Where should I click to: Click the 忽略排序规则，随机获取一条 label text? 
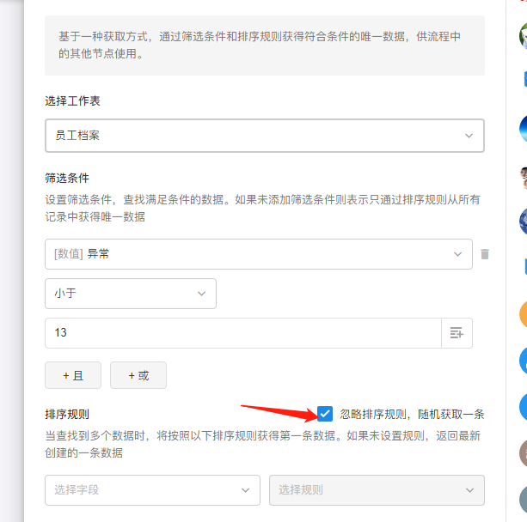pos(412,414)
